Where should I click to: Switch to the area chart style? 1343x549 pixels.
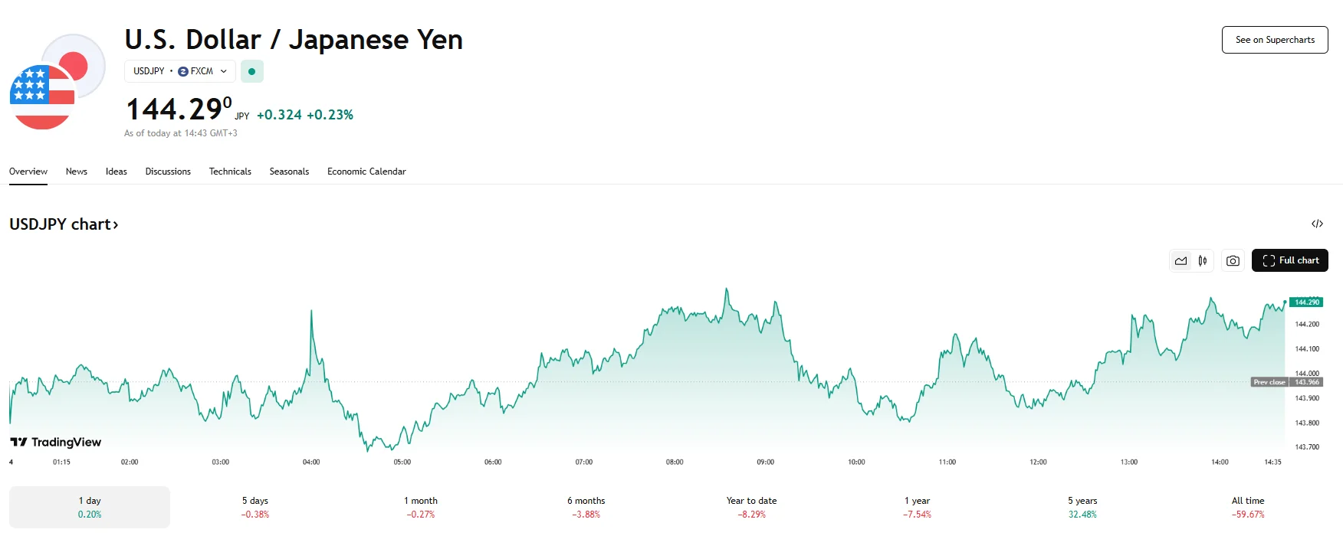(x=1180, y=261)
